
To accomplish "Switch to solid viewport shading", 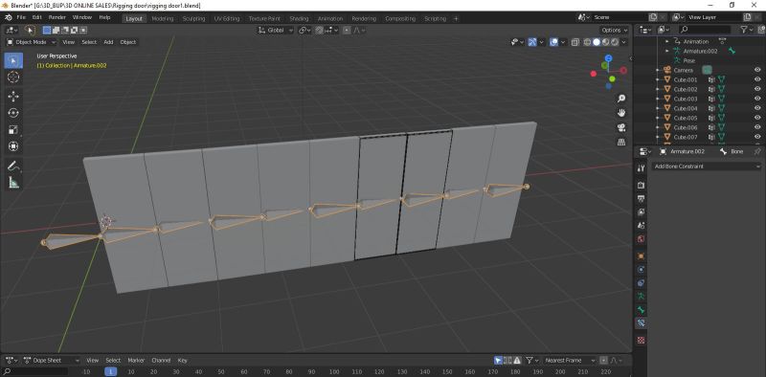I will coord(597,42).
